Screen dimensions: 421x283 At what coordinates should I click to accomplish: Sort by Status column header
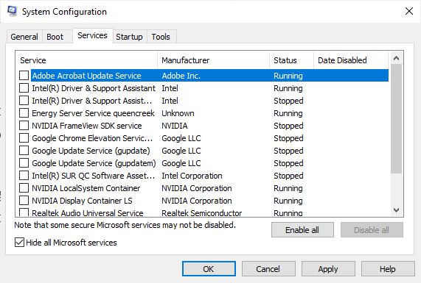click(291, 60)
